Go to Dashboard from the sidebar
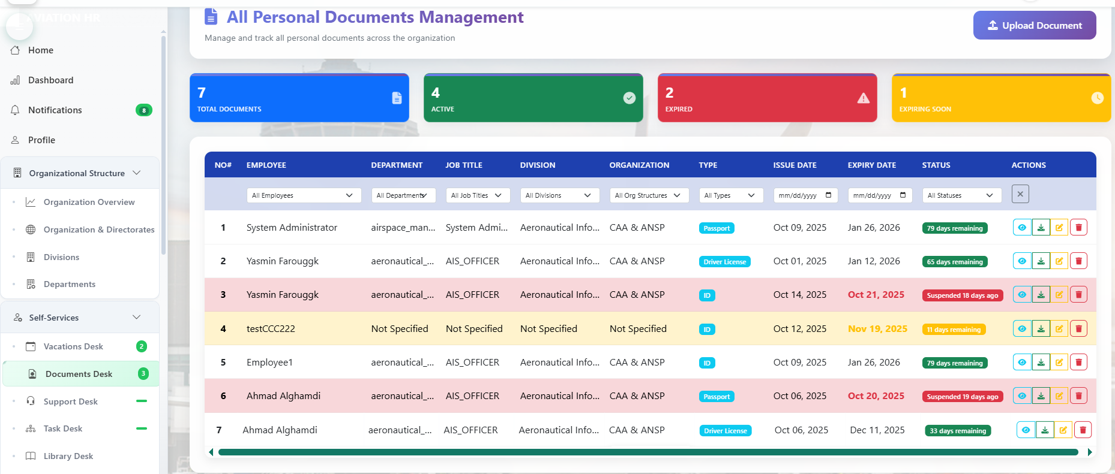The width and height of the screenshot is (1115, 474). (50, 80)
